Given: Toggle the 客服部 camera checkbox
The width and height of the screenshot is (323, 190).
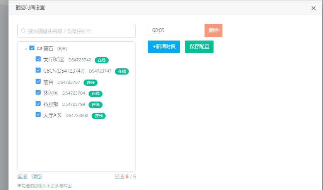Looking at the screenshot, I should click(x=38, y=103).
